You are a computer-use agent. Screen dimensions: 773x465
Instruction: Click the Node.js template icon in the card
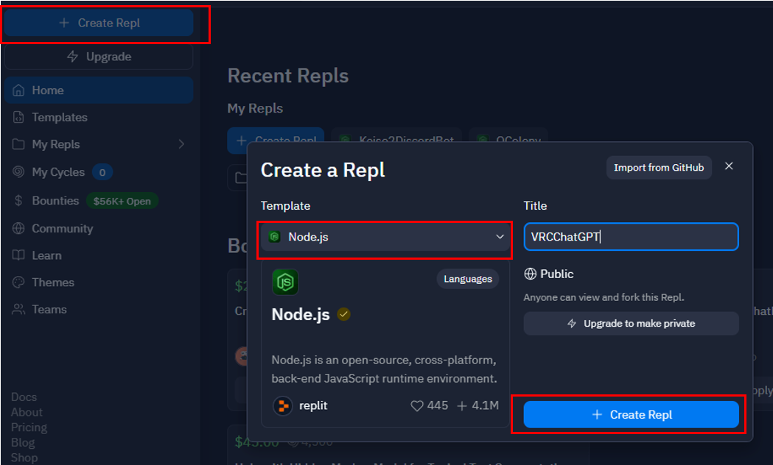[x=285, y=281]
